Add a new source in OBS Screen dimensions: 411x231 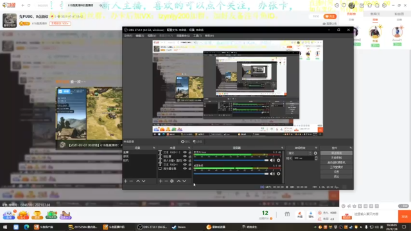pos(161,181)
